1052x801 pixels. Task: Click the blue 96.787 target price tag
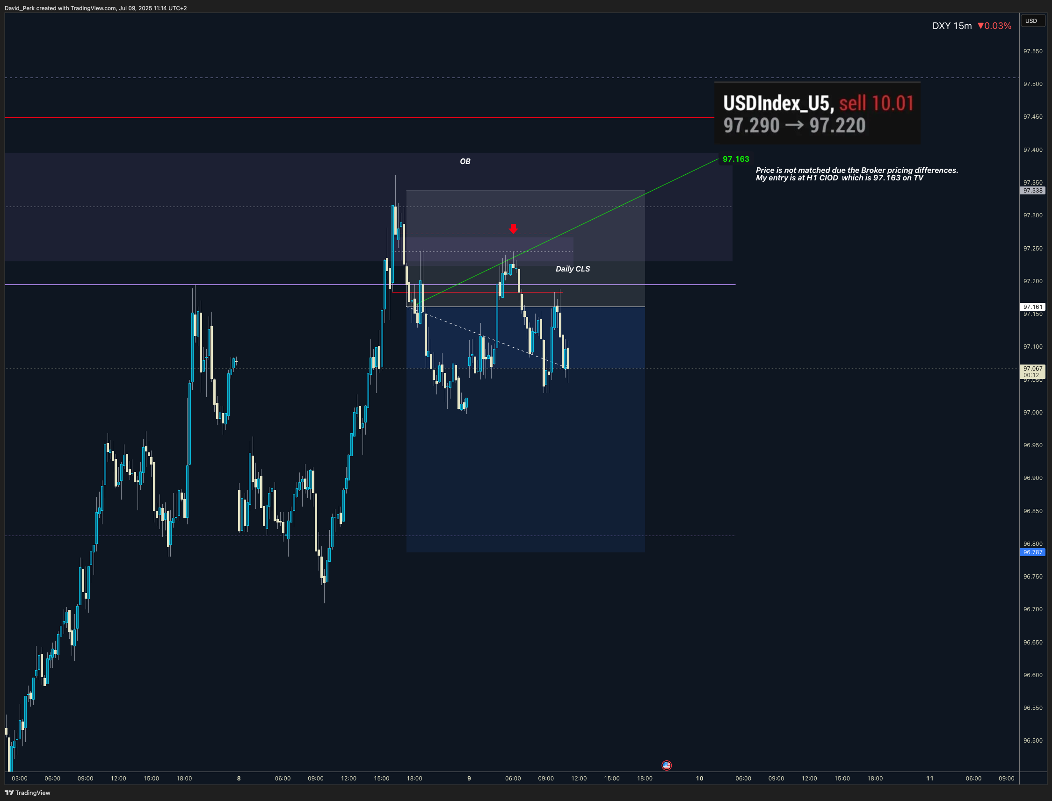point(1032,552)
